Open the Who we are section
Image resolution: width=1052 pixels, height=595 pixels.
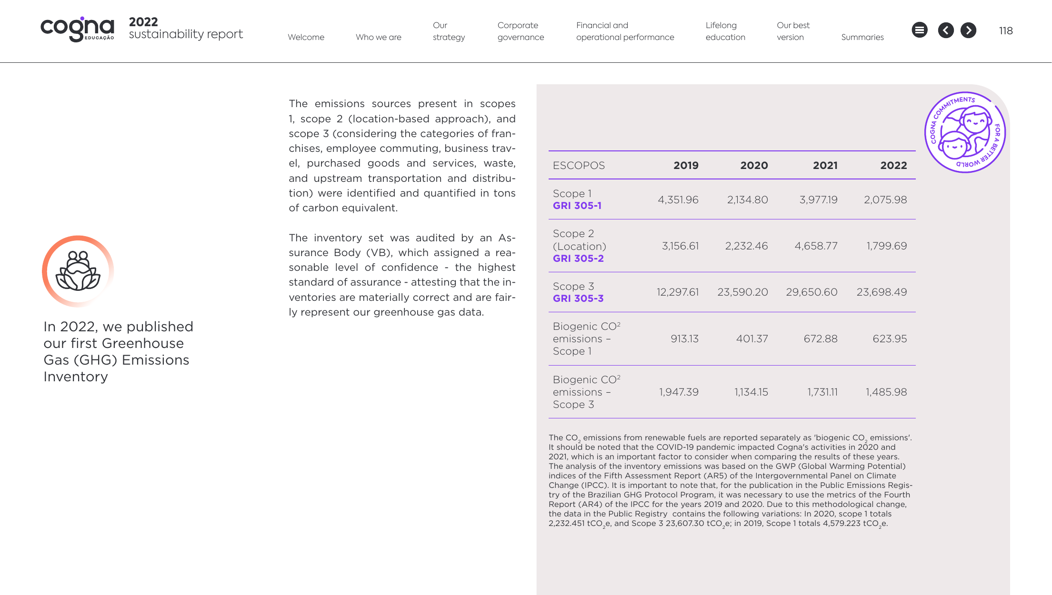379,37
